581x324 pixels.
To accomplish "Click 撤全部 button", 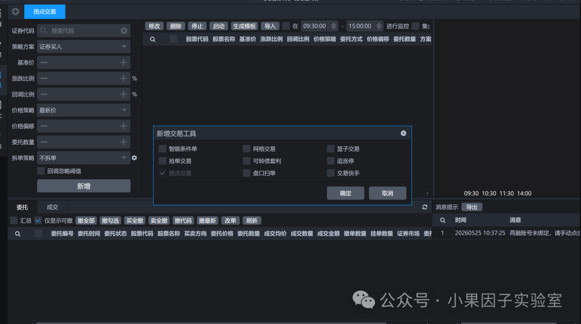I will [x=86, y=221].
